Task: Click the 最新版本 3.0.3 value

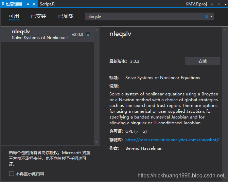Action: 135,61
